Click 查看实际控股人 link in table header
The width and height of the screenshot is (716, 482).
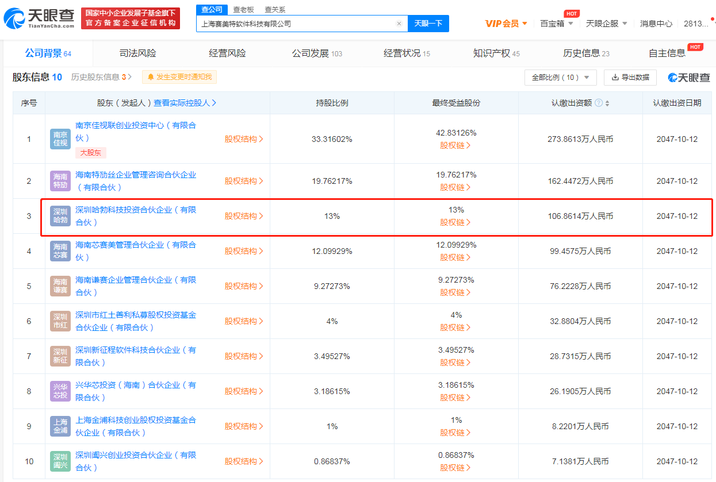(185, 103)
